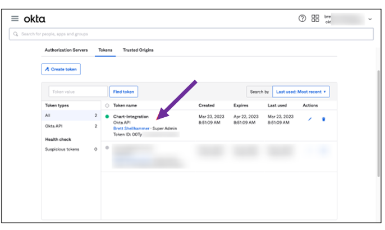Viewport: 385px width, 230px height.
Task: Click the Super Admin role text
Action: [x=164, y=128]
